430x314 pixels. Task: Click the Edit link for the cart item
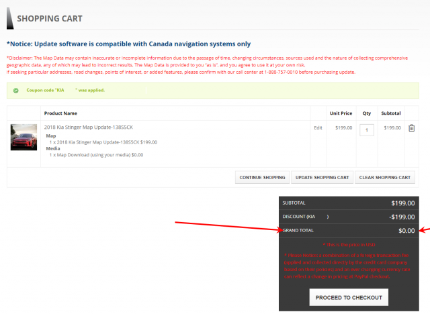click(318, 127)
